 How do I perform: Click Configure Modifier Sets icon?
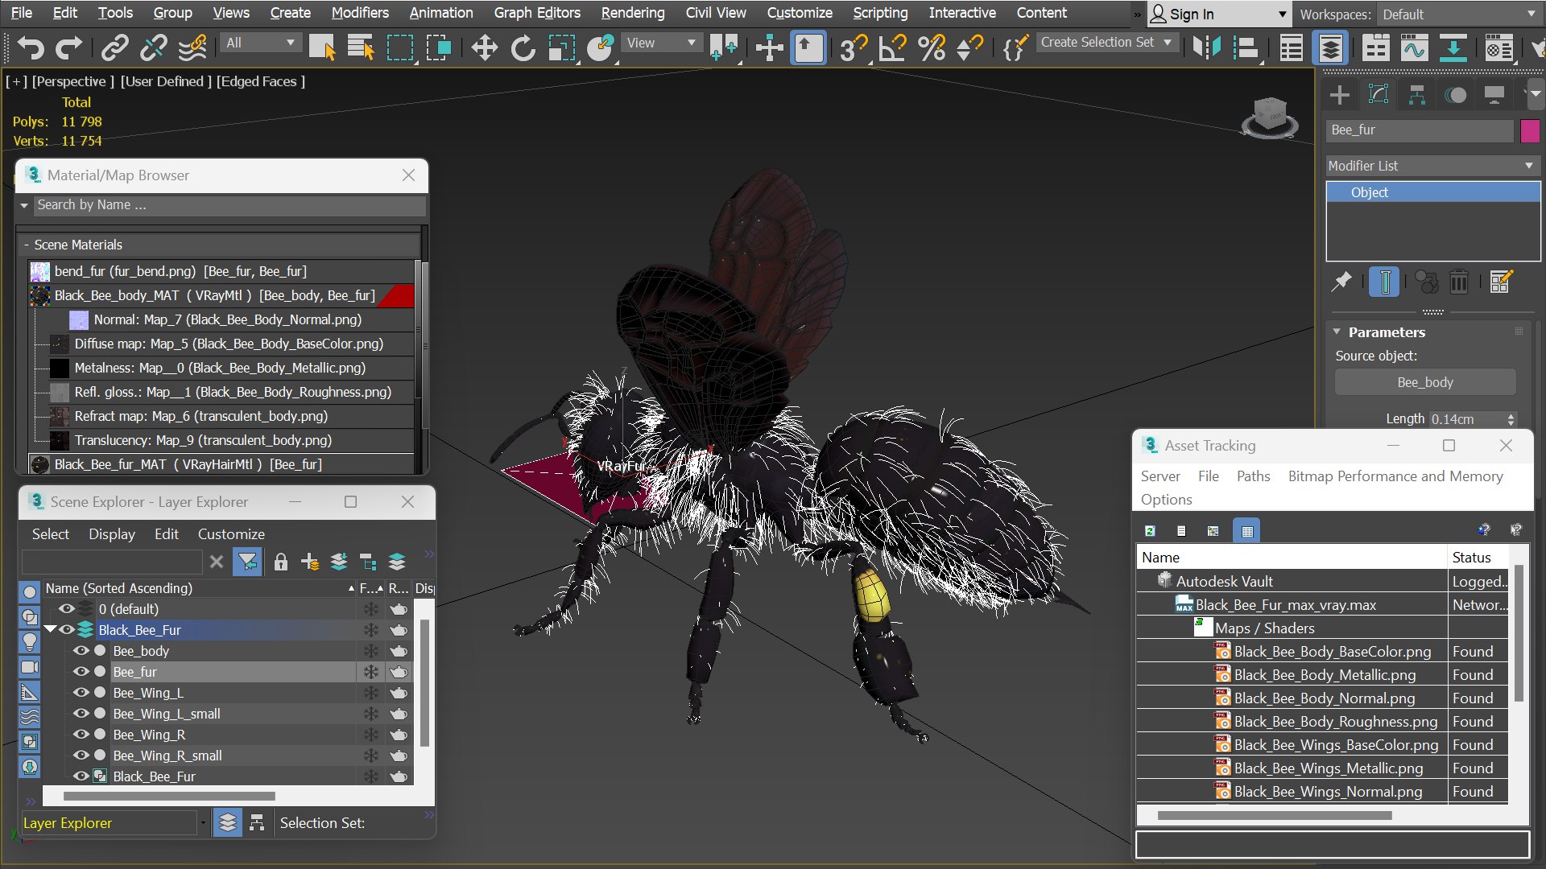(1500, 282)
